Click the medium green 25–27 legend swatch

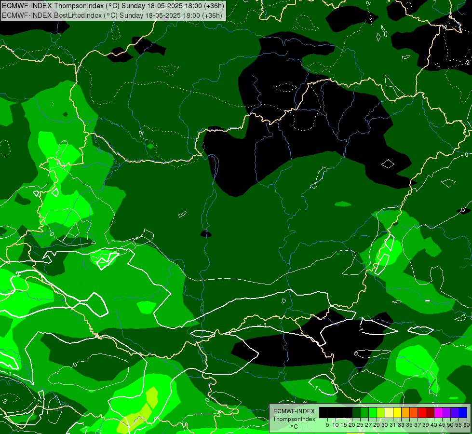tap(364, 413)
